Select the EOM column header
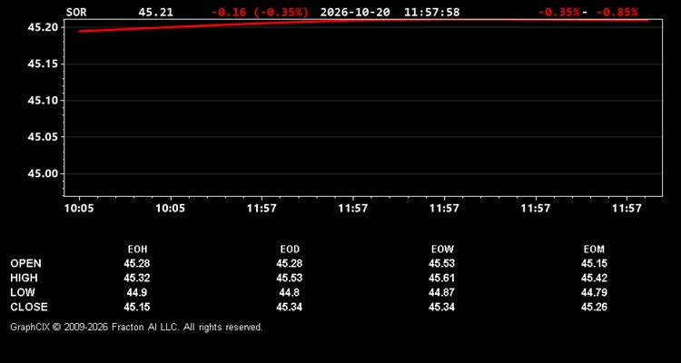 click(x=594, y=250)
